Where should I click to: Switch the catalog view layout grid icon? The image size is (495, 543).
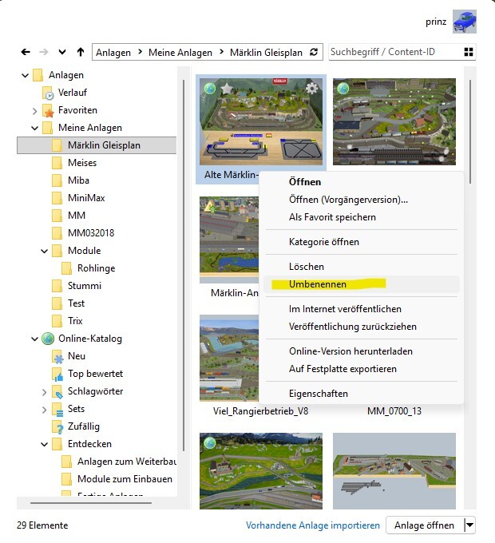(469, 52)
